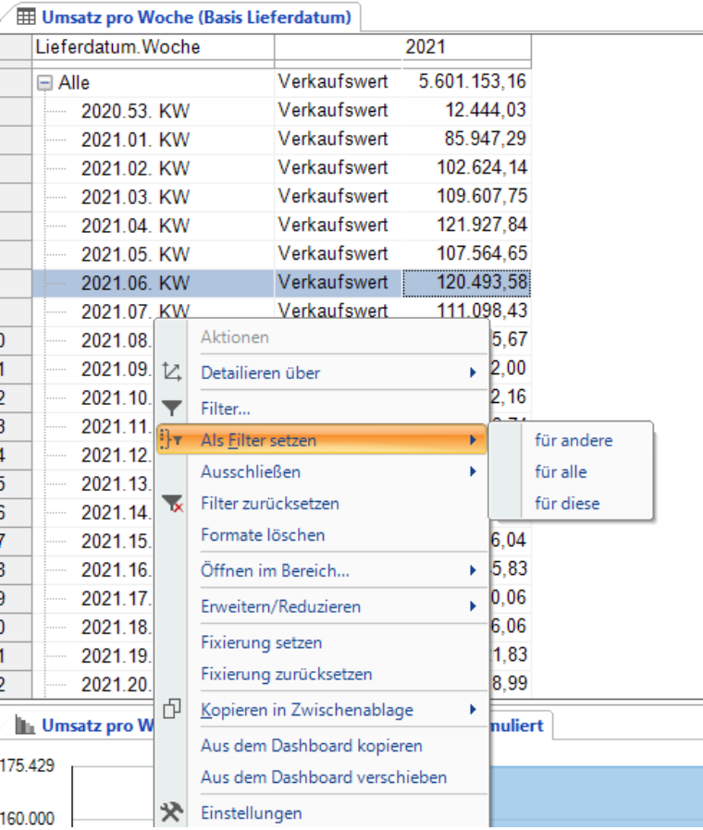The image size is (703, 830).
Task: Select Erweitern/Reduzieren menu item
Action: [x=322, y=606]
